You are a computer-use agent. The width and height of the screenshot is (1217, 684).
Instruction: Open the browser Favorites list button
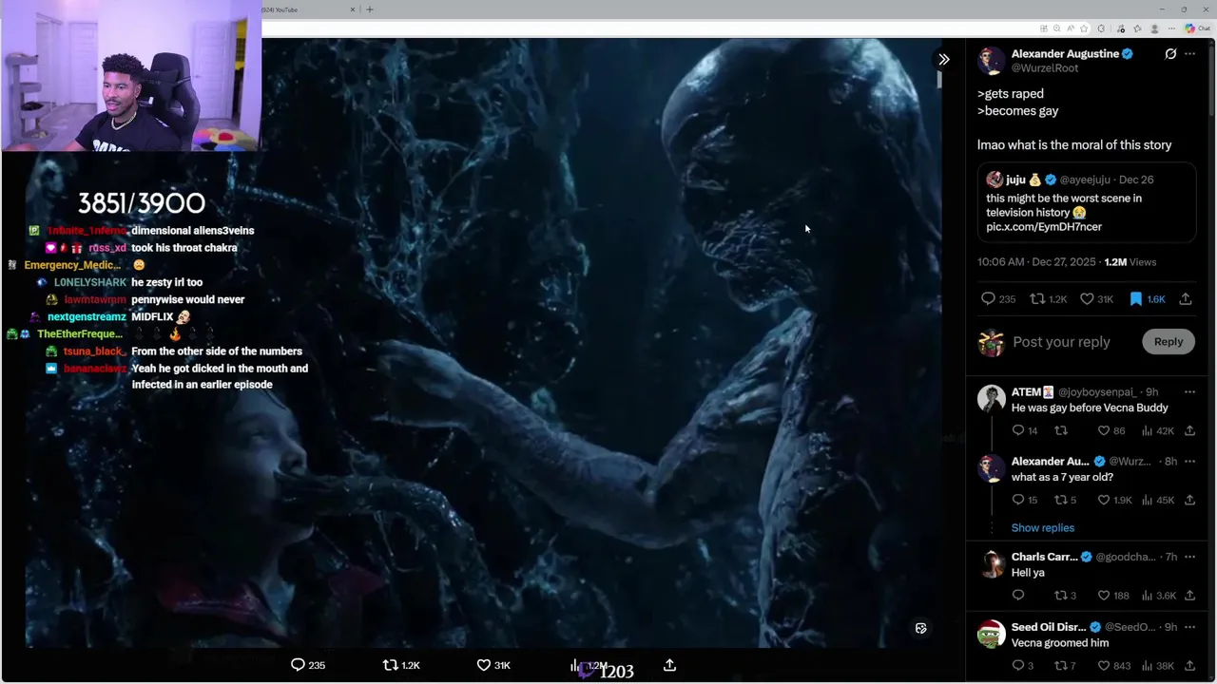1137,28
